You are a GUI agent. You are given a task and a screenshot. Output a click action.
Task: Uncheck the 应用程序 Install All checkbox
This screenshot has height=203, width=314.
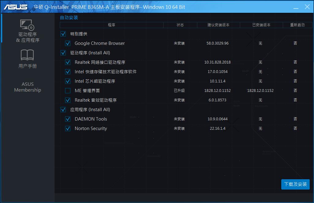[63, 109]
